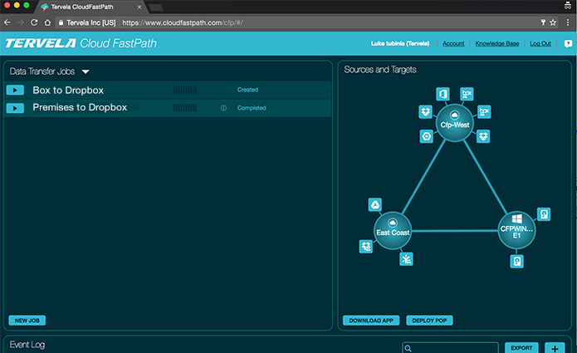Screen dimensions: 577x353
Task: Open the help speech bubble icon
Action: point(568,43)
